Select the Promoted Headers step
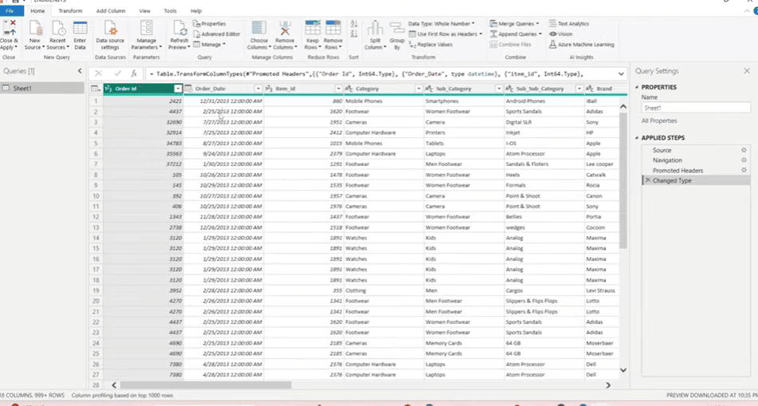This screenshot has width=758, height=406. point(677,171)
